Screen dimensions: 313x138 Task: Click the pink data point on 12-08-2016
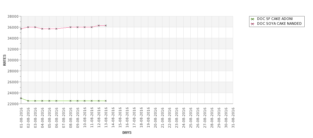99,26
